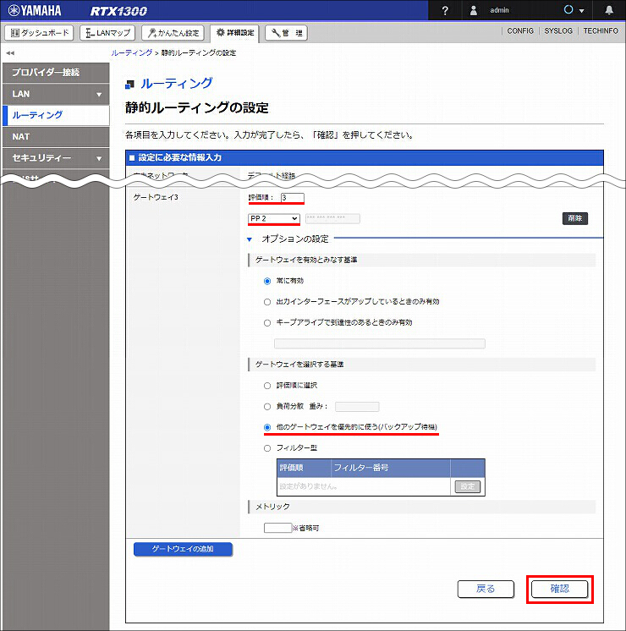The image size is (626, 631).
Task: Select キープアライブで到達性のあるときのみ有効 radio
Action: pos(267,323)
